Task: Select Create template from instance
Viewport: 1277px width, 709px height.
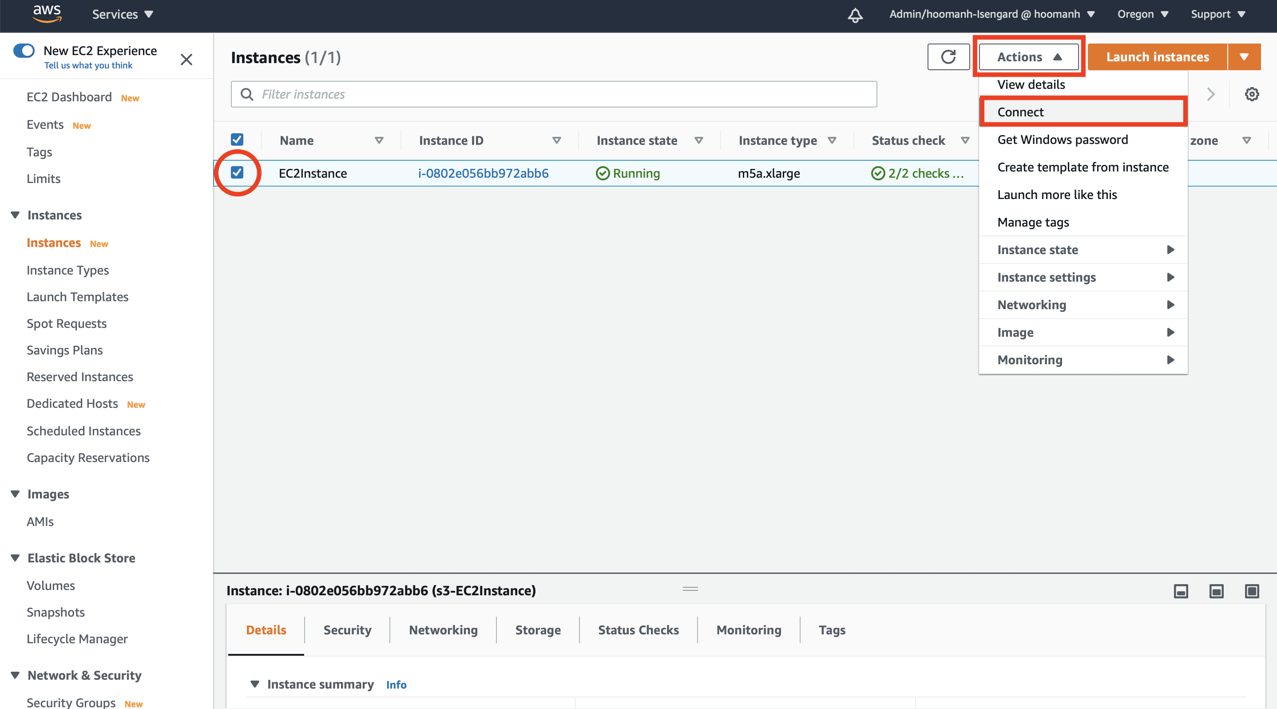Action: pos(1083,167)
